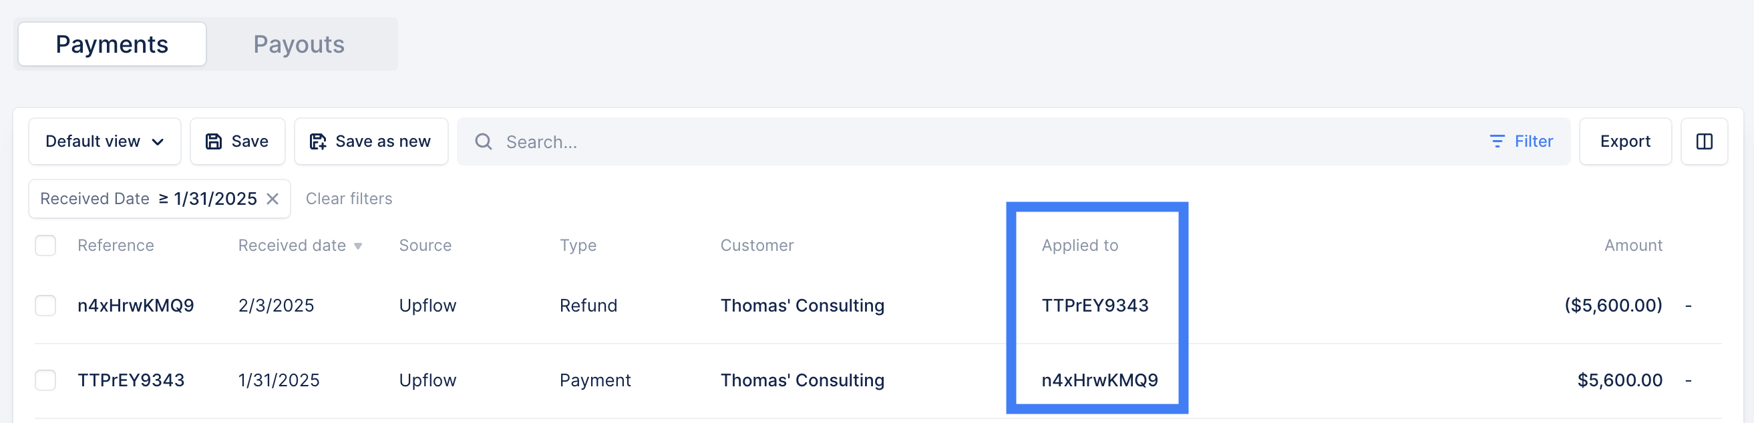The height and width of the screenshot is (423, 1754).
Task: Open Thomas' Consulting in refund row
Action: tap(802, 306)
